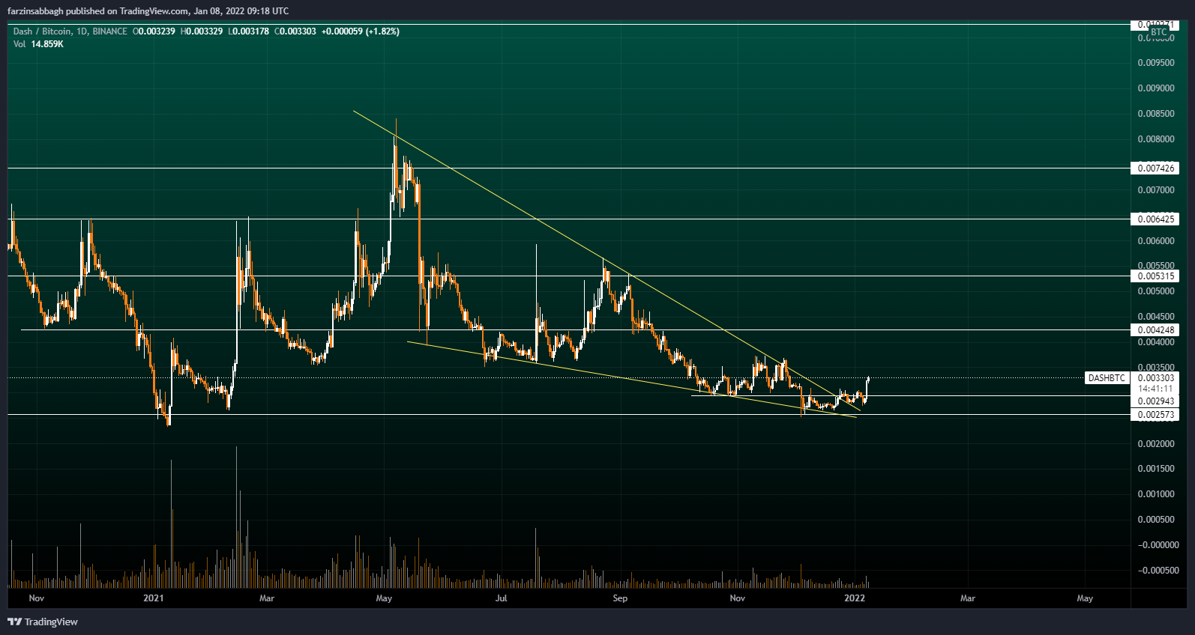Click the publisher text 'farzinsabbagh published on TradingView.com'

tap(97, 11)
